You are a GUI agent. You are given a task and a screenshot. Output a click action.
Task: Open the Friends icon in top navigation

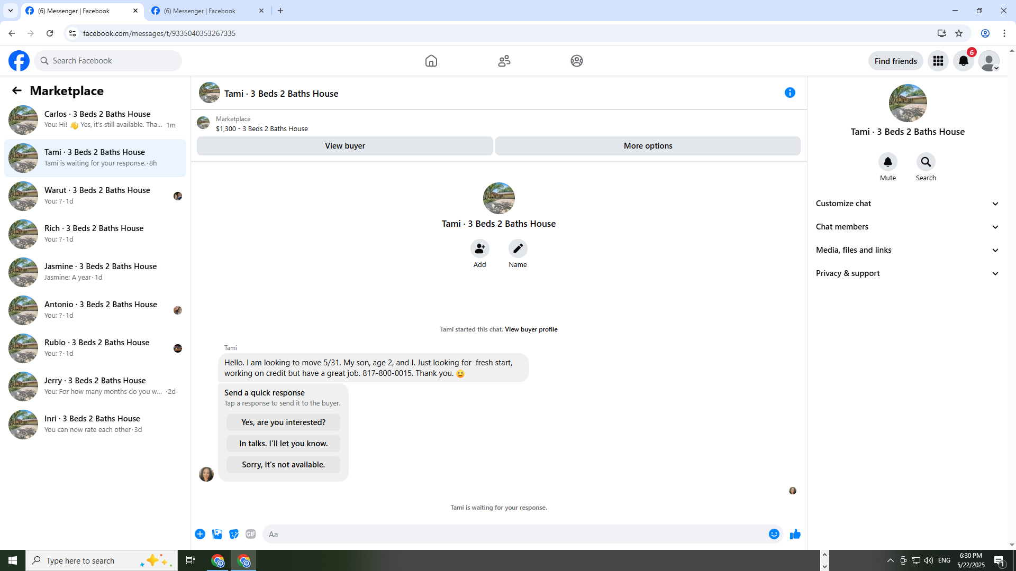point(504,61)
